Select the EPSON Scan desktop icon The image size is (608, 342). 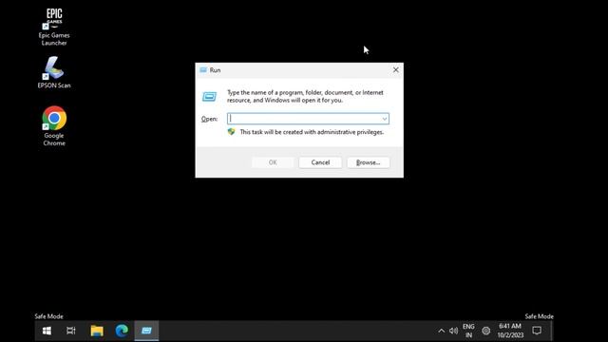(x=54, y=72)
